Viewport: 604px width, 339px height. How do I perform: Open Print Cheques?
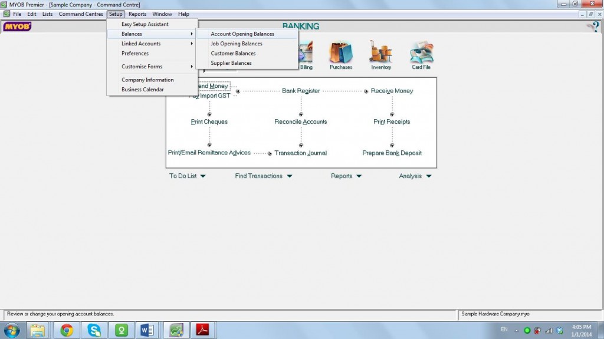(x=209, y=121)
